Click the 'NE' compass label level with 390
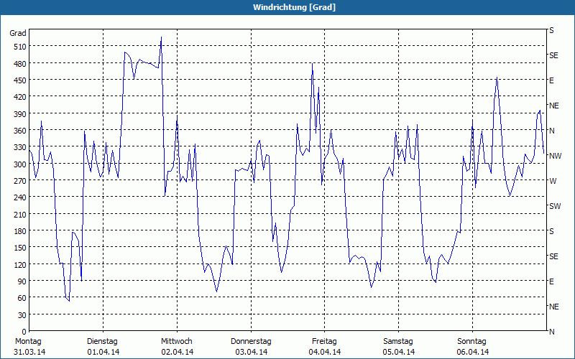This screenshot has height=359, width=575. [x=554, y=106]
